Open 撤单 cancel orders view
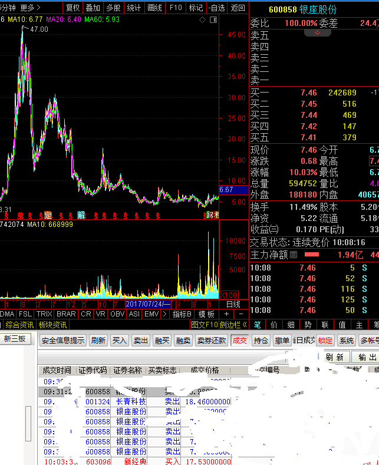Image resolution: width=379 pixels, height=465 pixels. click(x=282, y=341)
